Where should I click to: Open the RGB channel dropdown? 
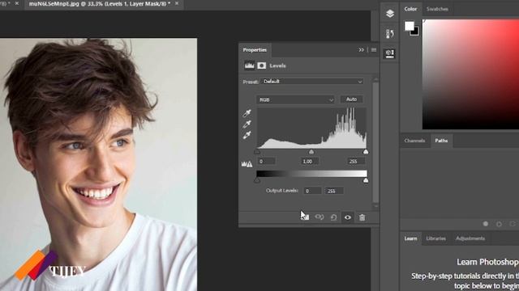click(295, 99)
